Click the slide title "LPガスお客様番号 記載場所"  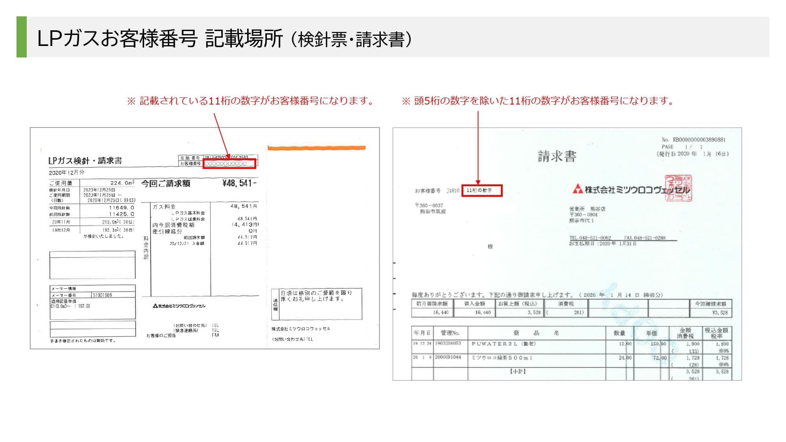click(x=160, y=39)
